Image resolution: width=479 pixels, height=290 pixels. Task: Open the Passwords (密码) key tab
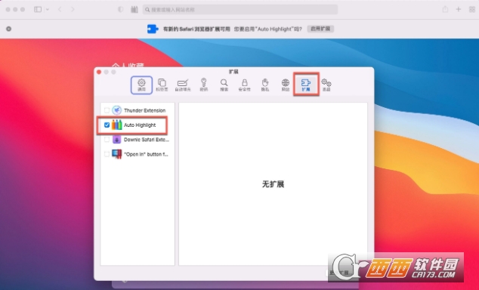pyautogui.click(x=204, y=85)
